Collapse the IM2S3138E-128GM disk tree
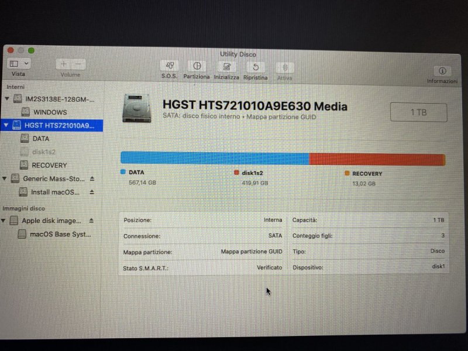This screenshot has height=351, width=468. [x=7, y=98]
